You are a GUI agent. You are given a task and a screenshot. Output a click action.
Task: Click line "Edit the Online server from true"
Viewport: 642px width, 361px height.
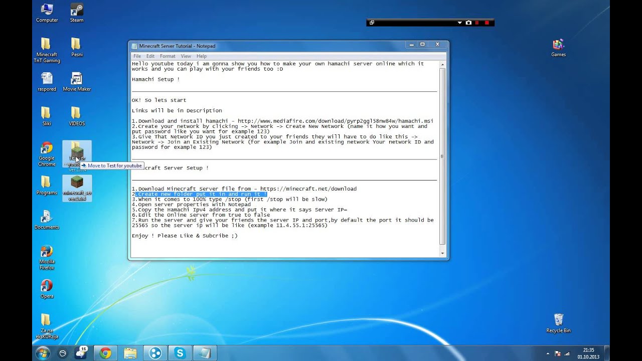click(x=201, y=215)
